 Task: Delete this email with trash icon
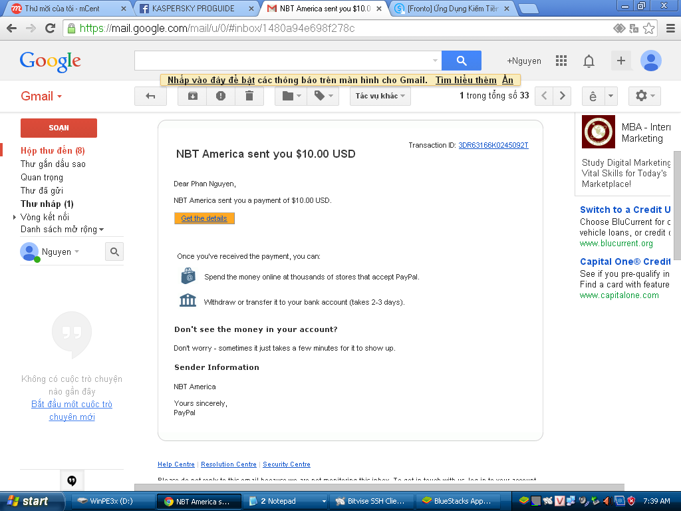[x=249, y=96]
